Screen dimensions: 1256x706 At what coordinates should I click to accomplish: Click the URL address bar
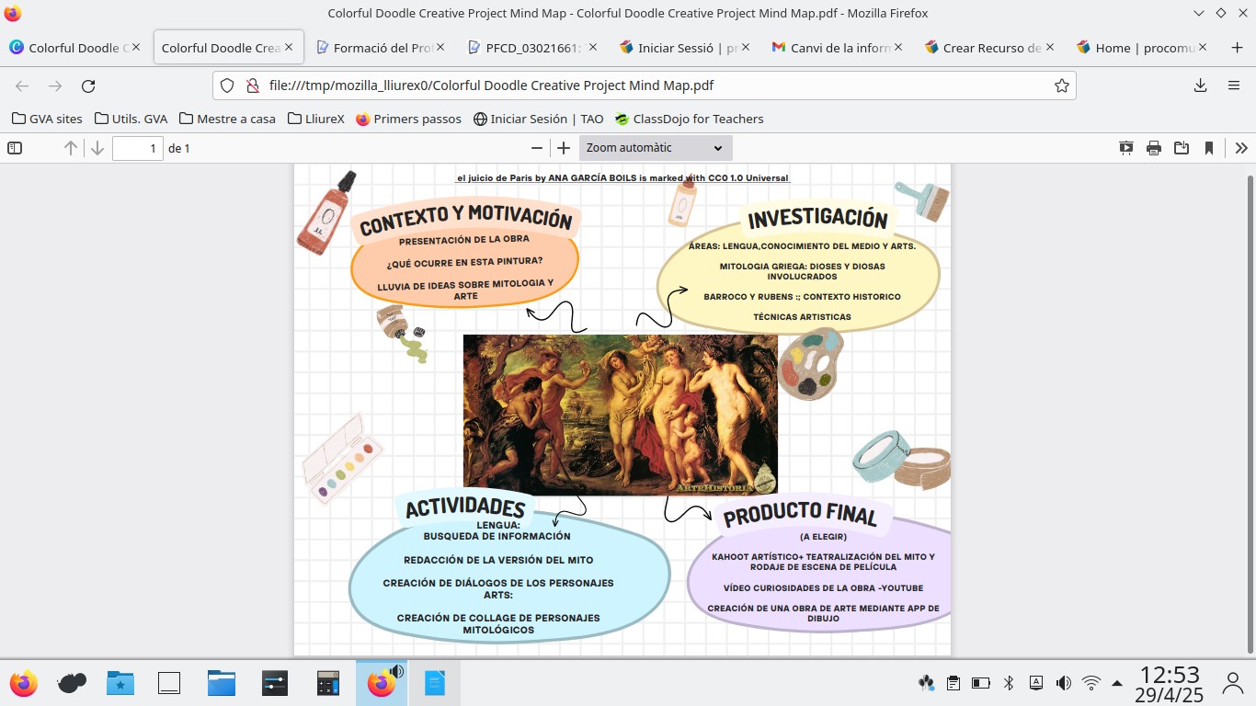pyautogui.click(x=644, y=85)
